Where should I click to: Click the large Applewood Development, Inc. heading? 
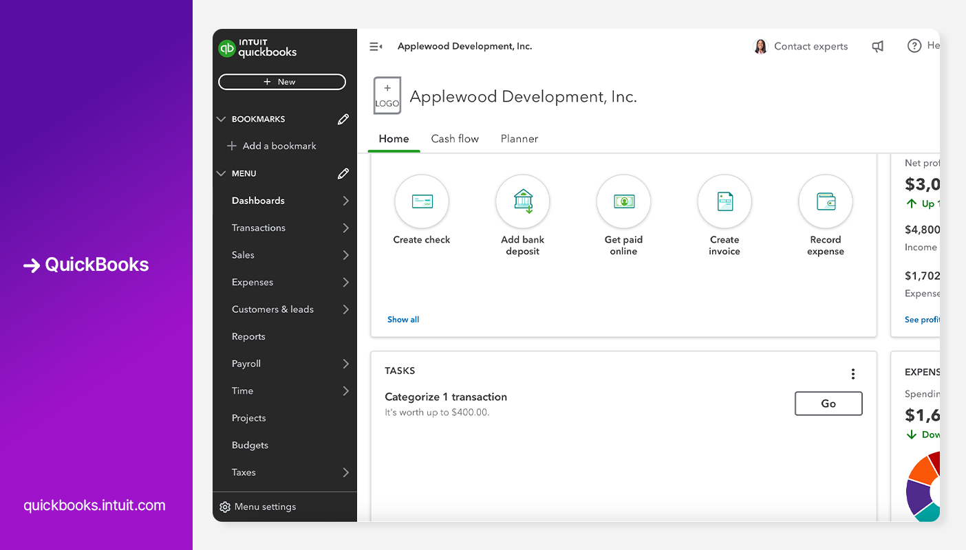[523, 97]
